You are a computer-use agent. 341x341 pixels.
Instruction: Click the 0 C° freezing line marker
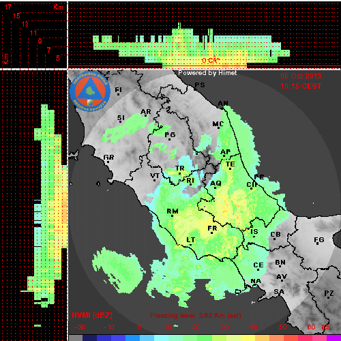(x=211, y=61)
